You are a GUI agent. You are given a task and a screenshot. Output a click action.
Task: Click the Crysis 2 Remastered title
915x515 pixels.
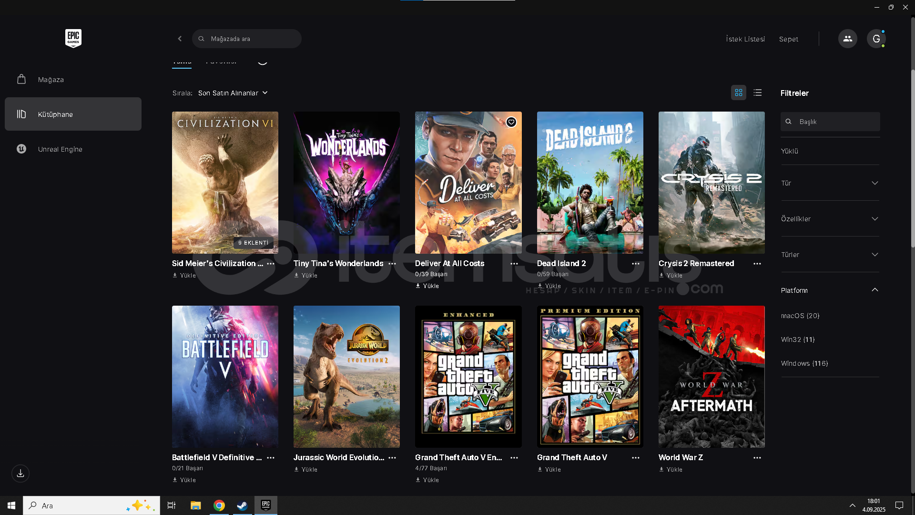pos(696,263)
